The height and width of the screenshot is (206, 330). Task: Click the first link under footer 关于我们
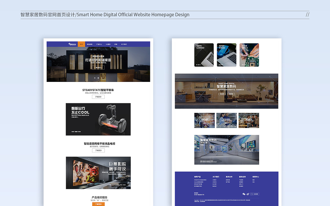tap(215, 180)
